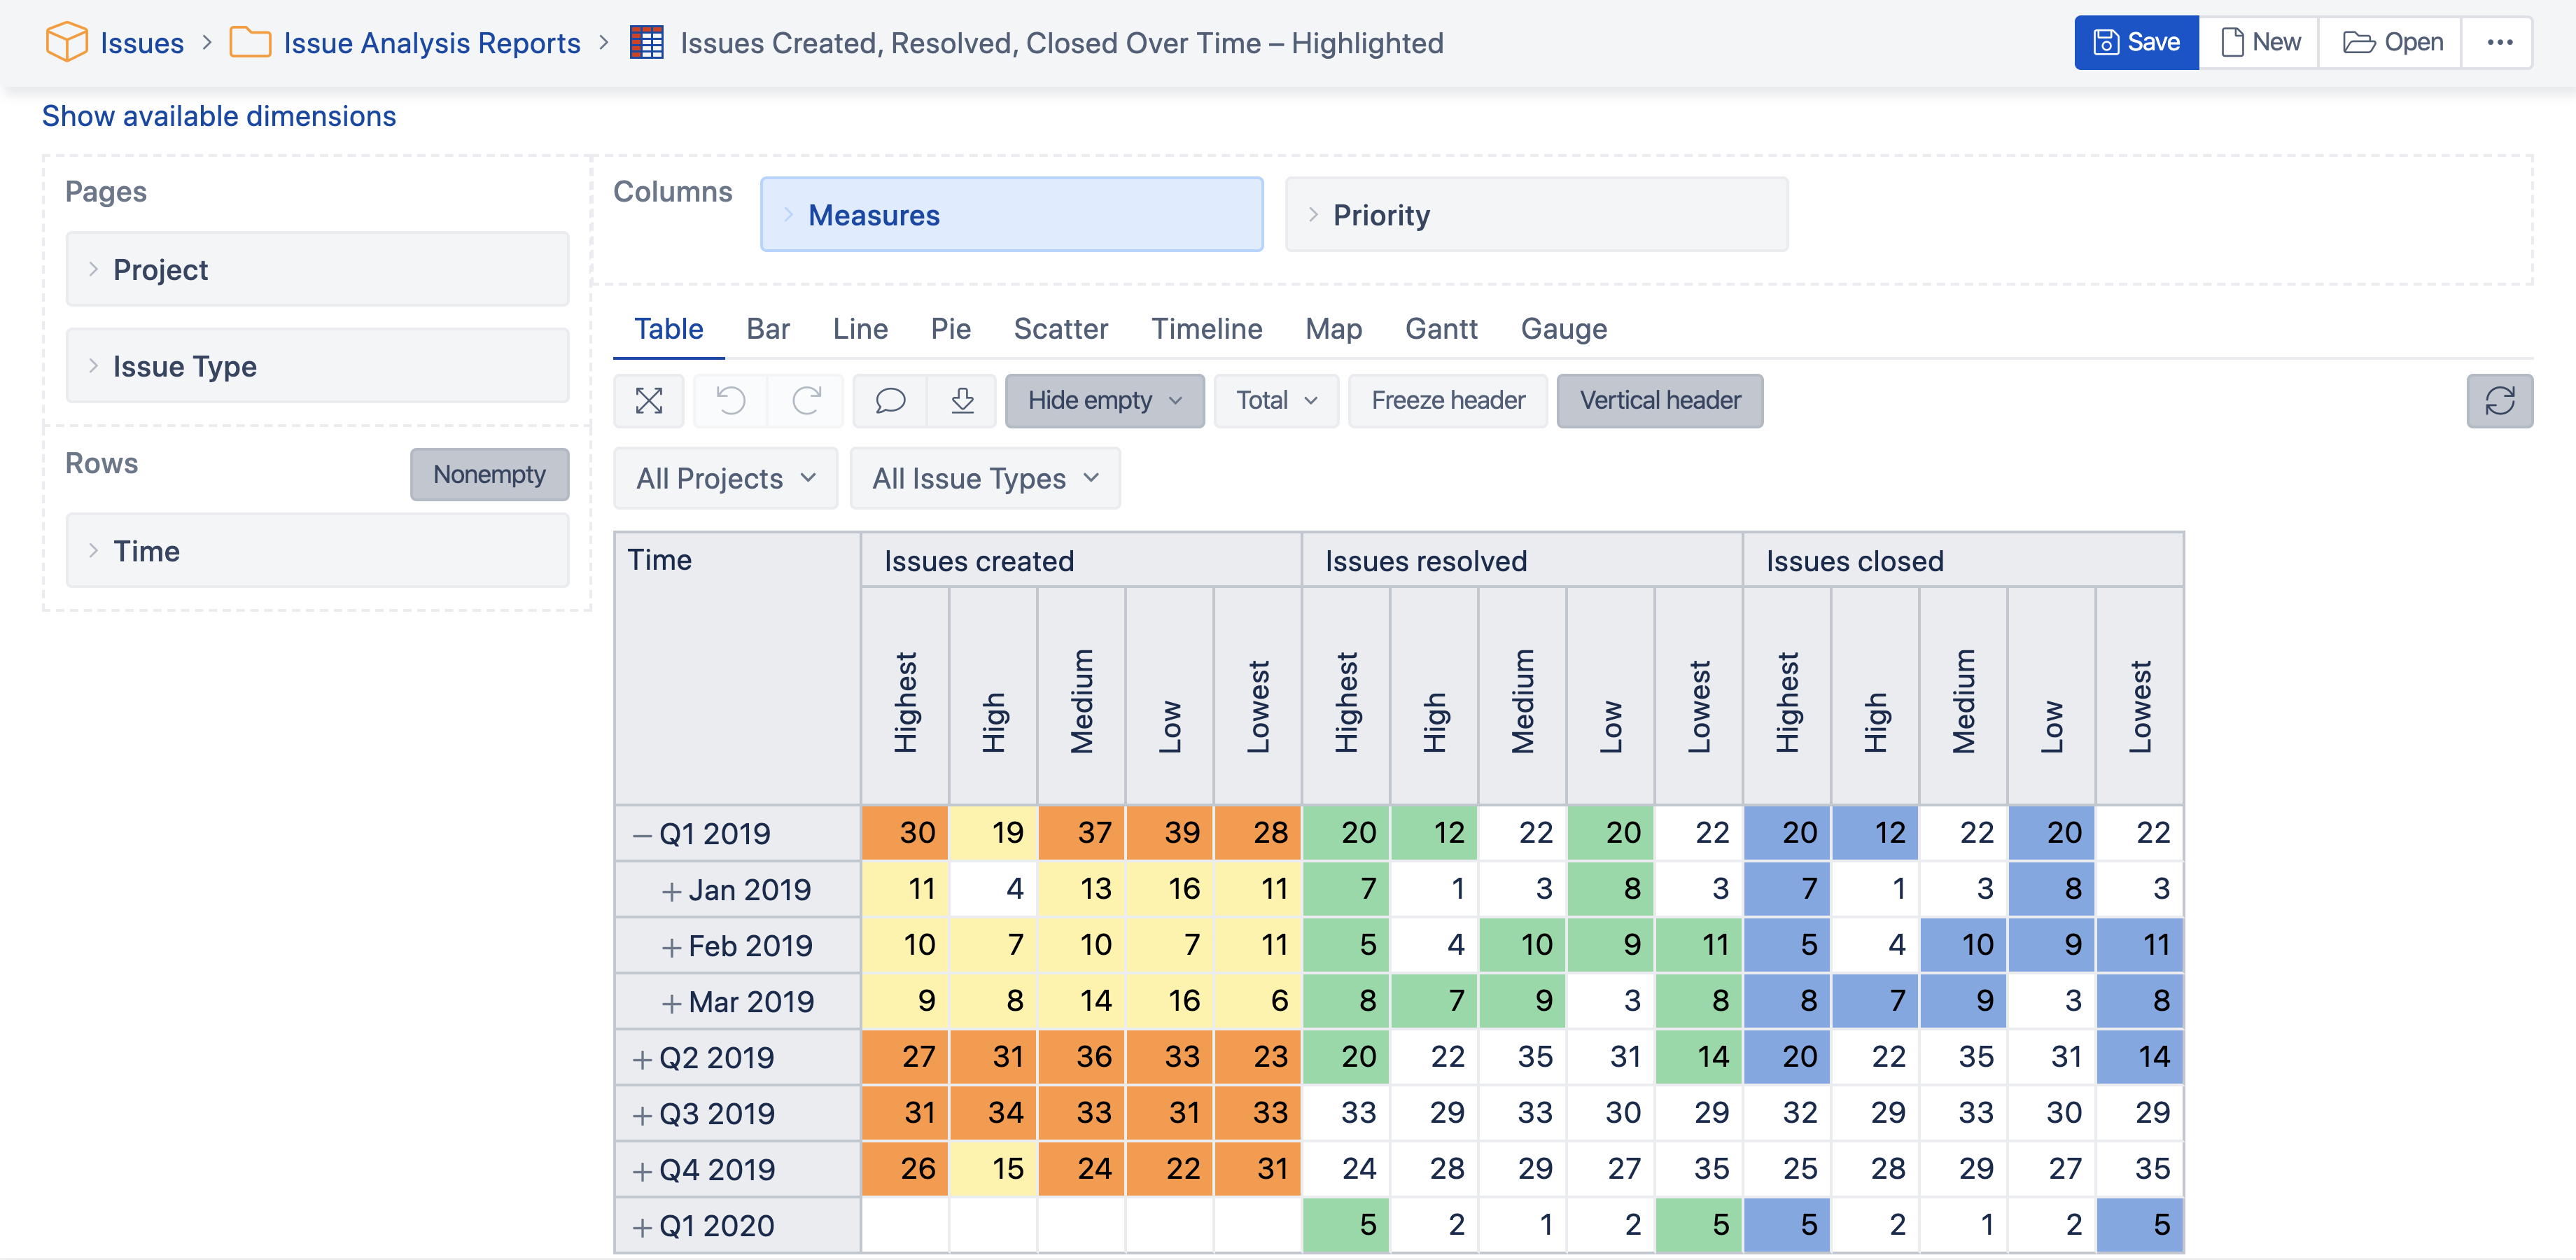Click the export download icon
The width and height of the screenshot is (2576, 1260).
click(x=962, y=401)
